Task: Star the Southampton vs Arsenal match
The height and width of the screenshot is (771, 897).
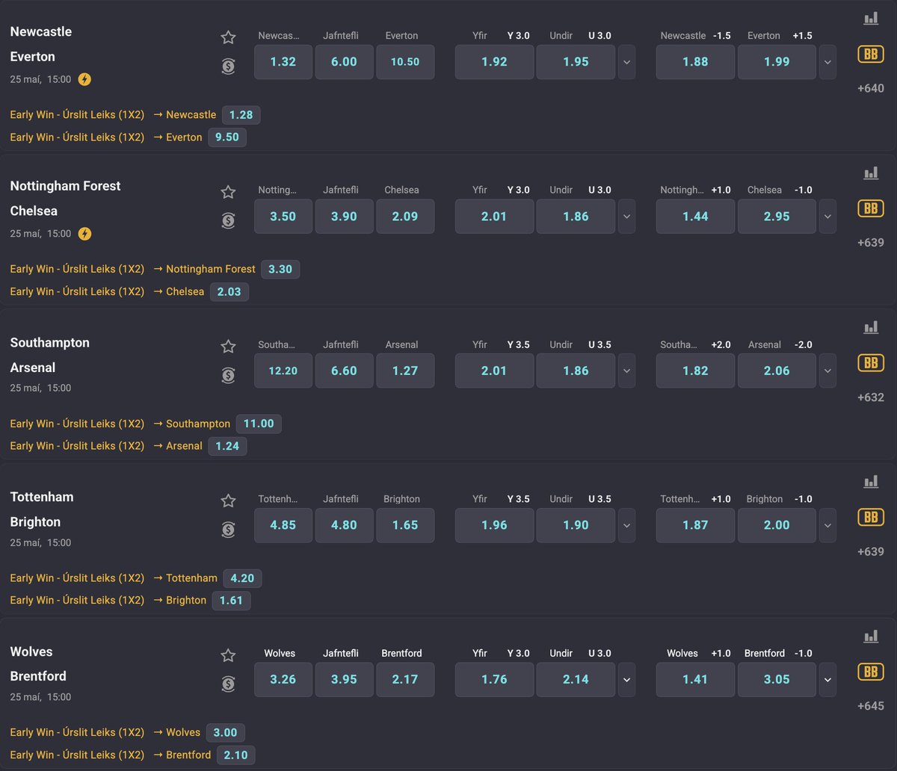Action: 228,347
